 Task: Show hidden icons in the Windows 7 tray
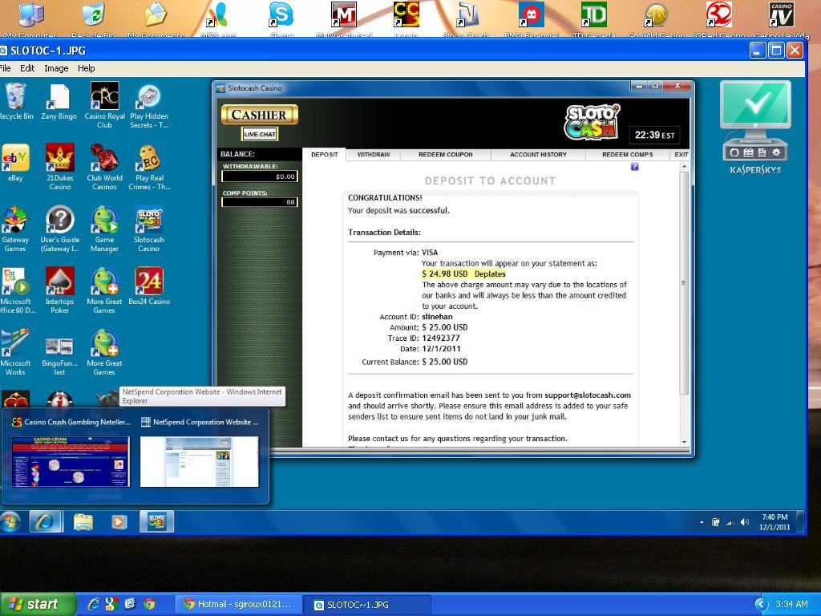pos(702,522)
